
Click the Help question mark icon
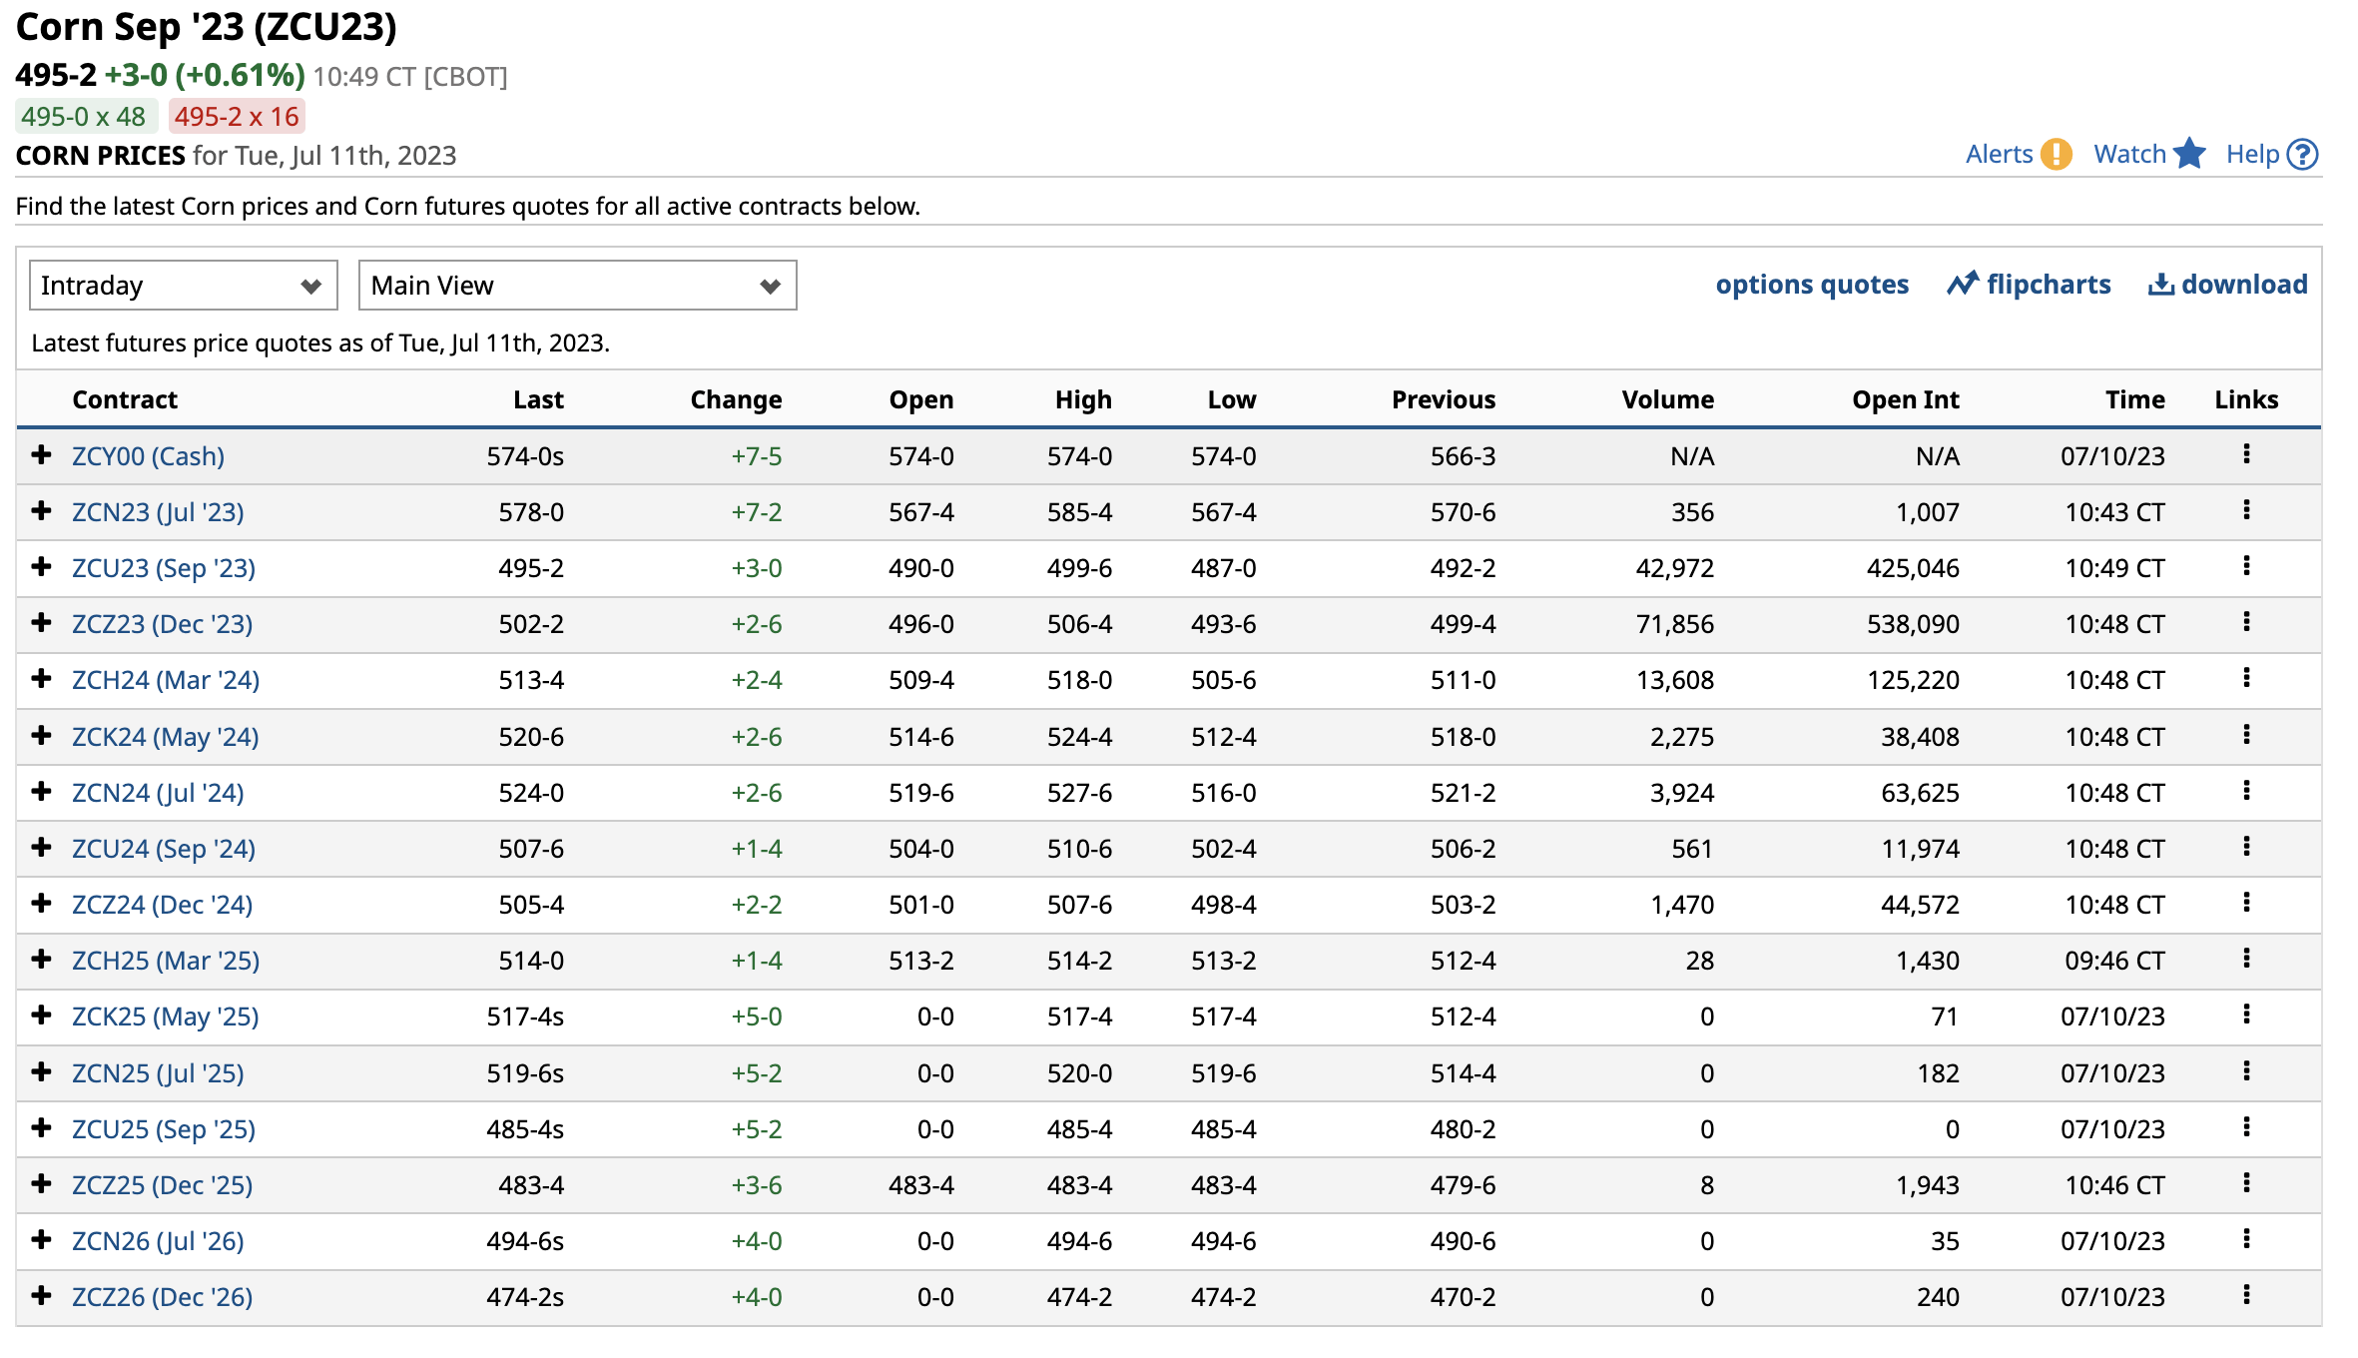[2302, 155]
